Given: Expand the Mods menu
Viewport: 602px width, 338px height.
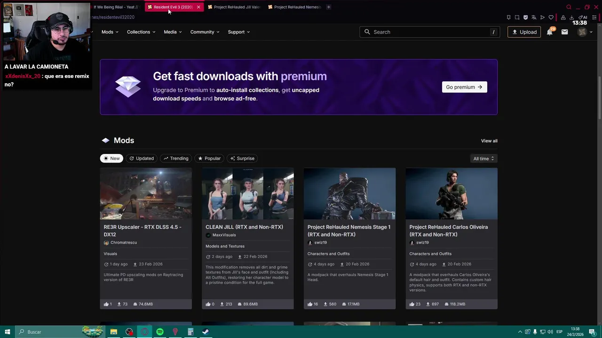Looking at the screenshot, I should click(110, 32).
